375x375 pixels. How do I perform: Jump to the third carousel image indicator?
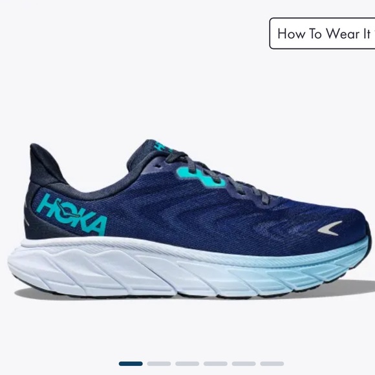pos(187,364)
